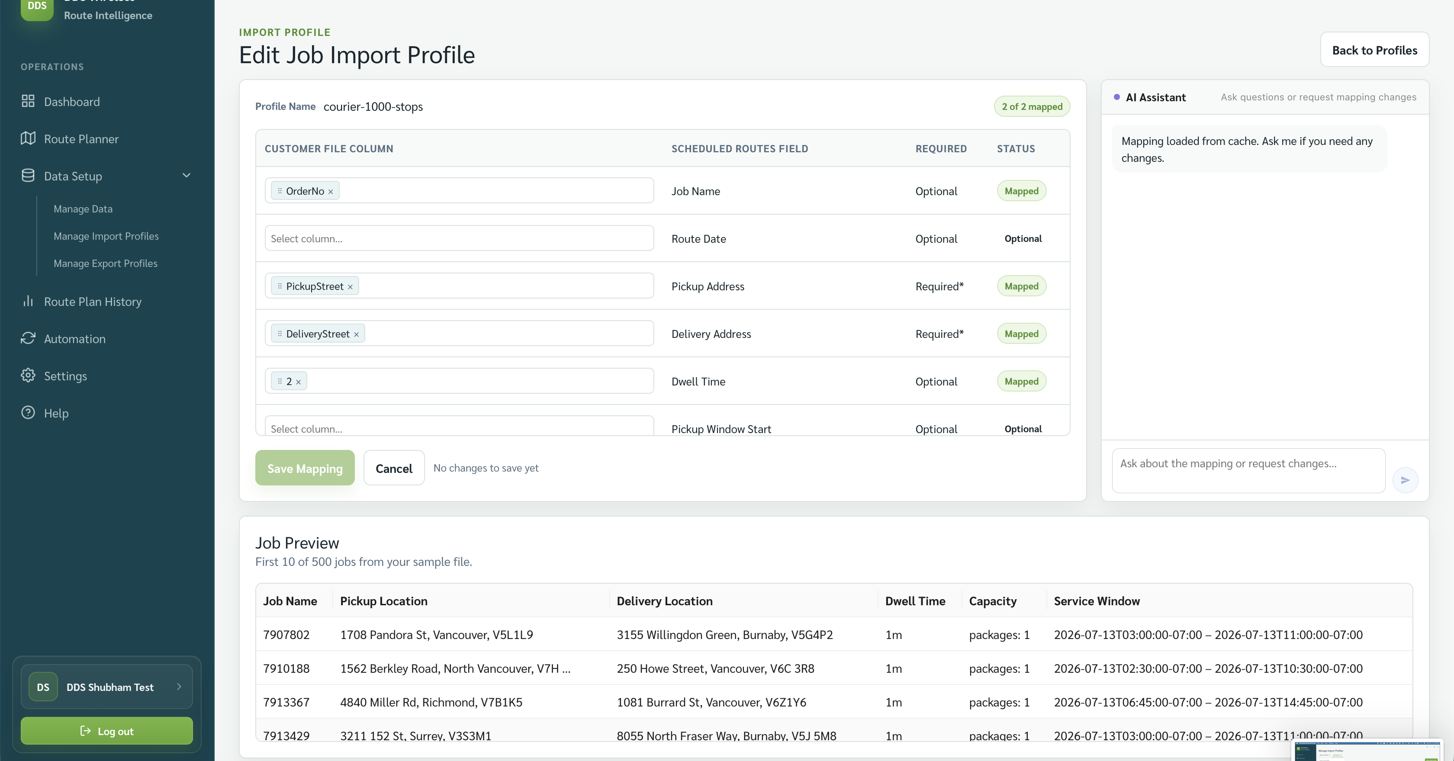Viewport: 1454px width, 761px height.
Task: Click Back to Profiles
Action: pos(1374,50)
